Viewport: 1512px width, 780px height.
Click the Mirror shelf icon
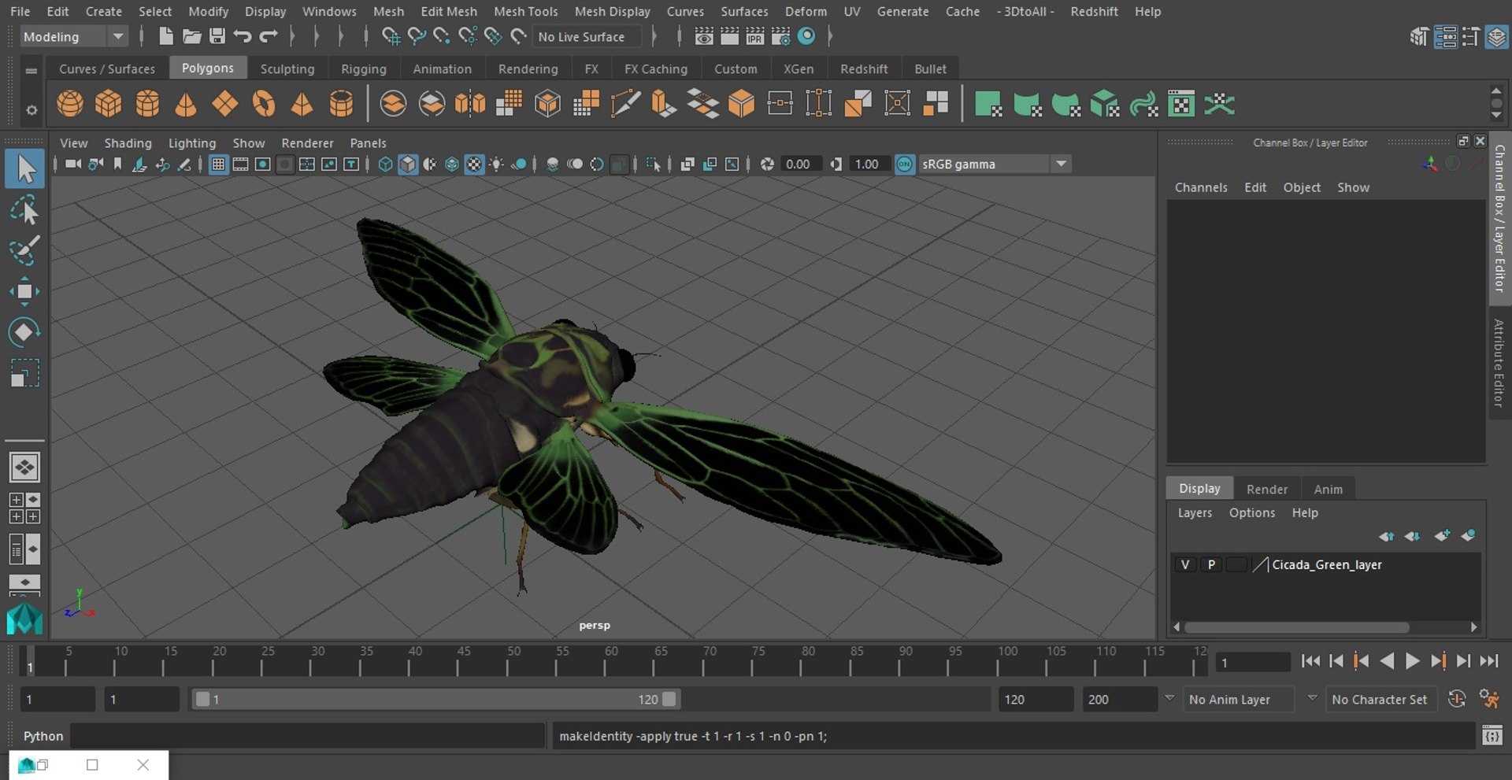470,104
